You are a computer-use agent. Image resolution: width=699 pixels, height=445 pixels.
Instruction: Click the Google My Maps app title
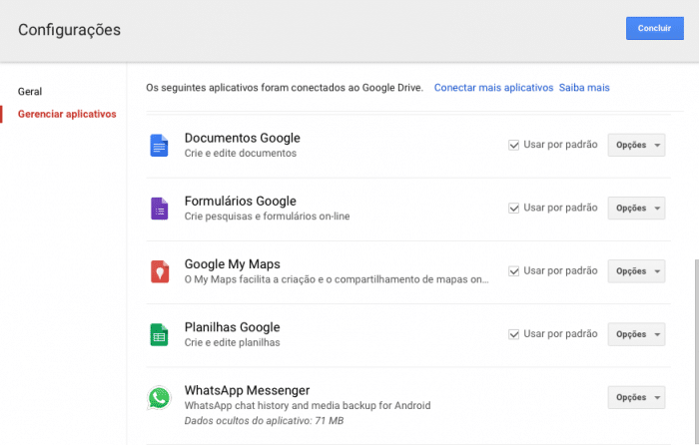[233, 264]
